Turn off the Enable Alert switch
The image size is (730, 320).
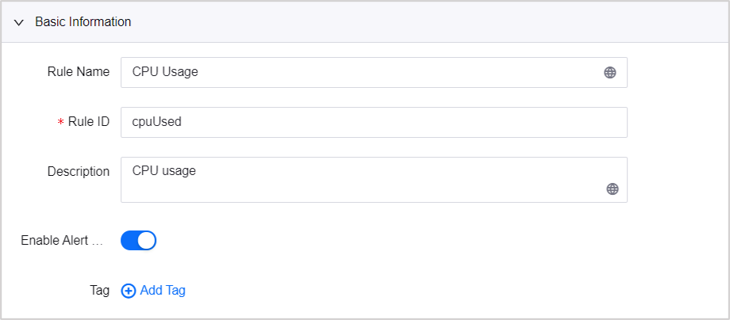[138, 240]
